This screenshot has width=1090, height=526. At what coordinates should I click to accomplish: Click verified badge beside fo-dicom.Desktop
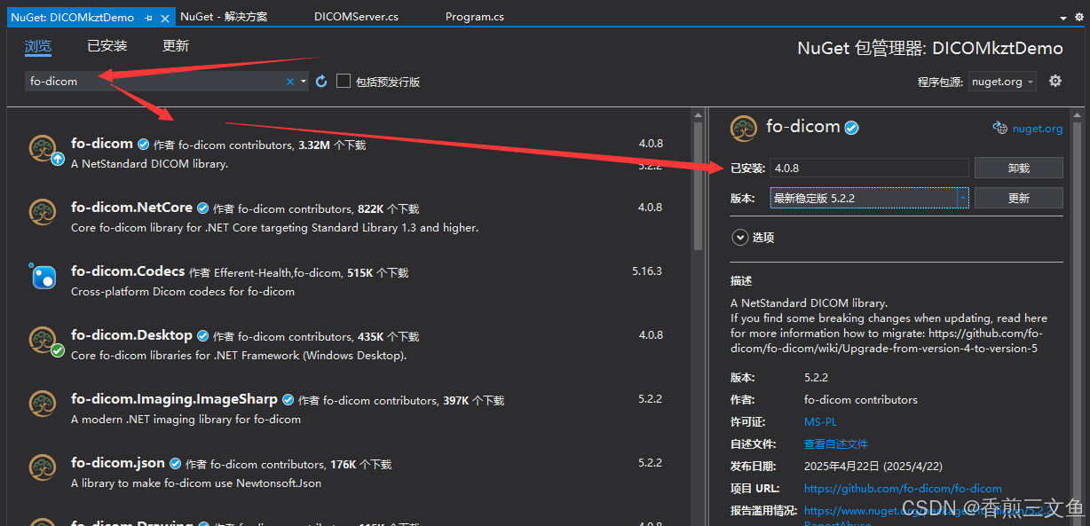coord(202,335)
